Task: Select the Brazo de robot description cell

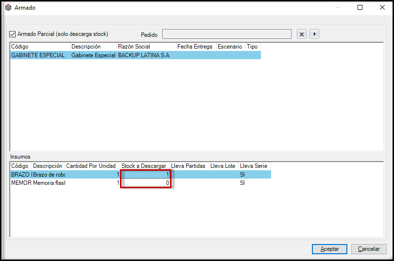Action: 48,175
